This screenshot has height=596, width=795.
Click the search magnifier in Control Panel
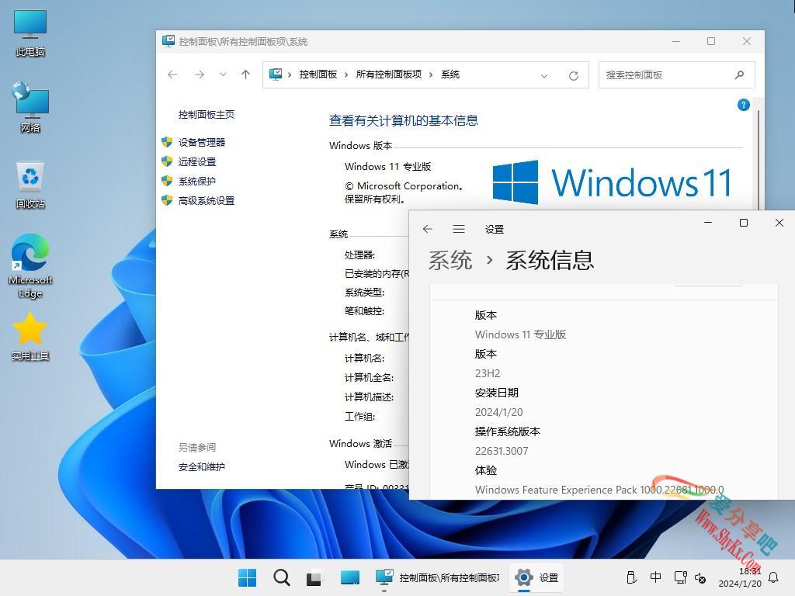[x=739, y=75]
